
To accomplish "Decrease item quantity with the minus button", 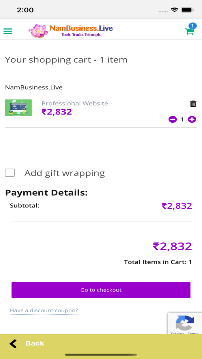I will tap(172, 119).
